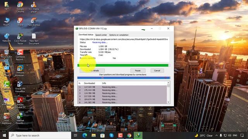The height and width of the screenshot is (139, 248).
Task: Open the VMware Workstation desktop shortcut
Action: 20,71
